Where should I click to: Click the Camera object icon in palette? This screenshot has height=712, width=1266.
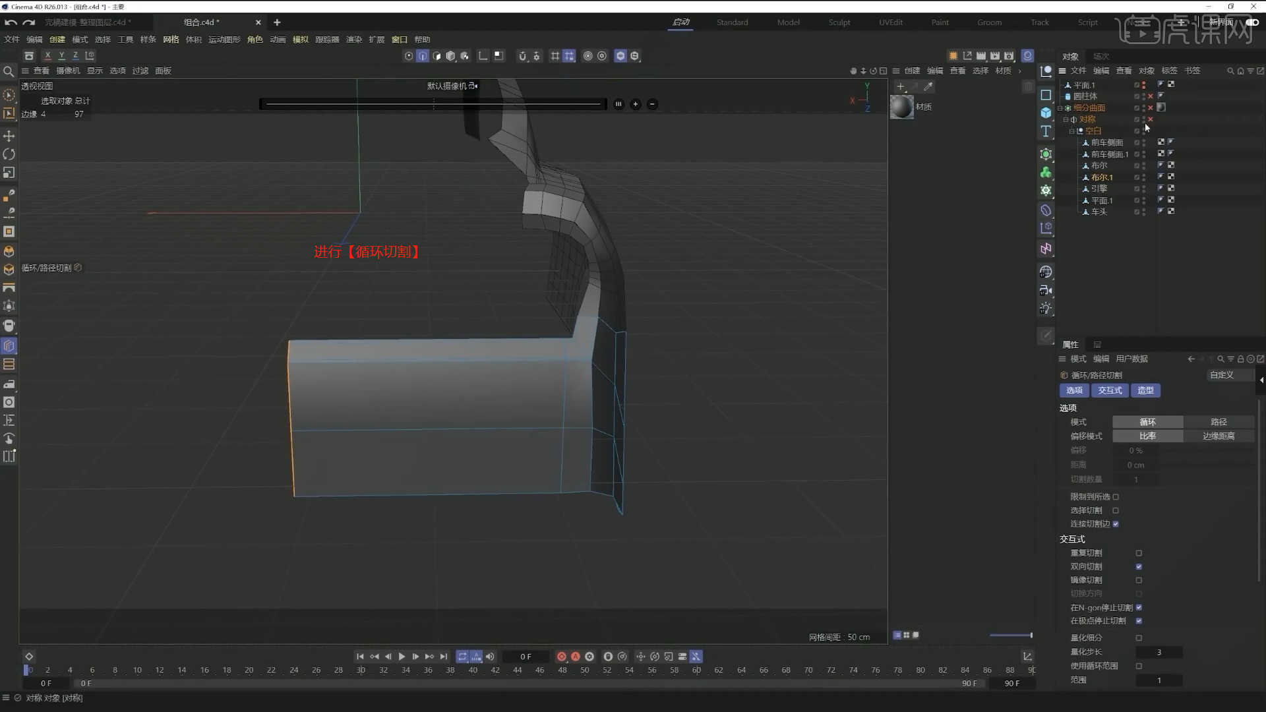[1046, 290]
